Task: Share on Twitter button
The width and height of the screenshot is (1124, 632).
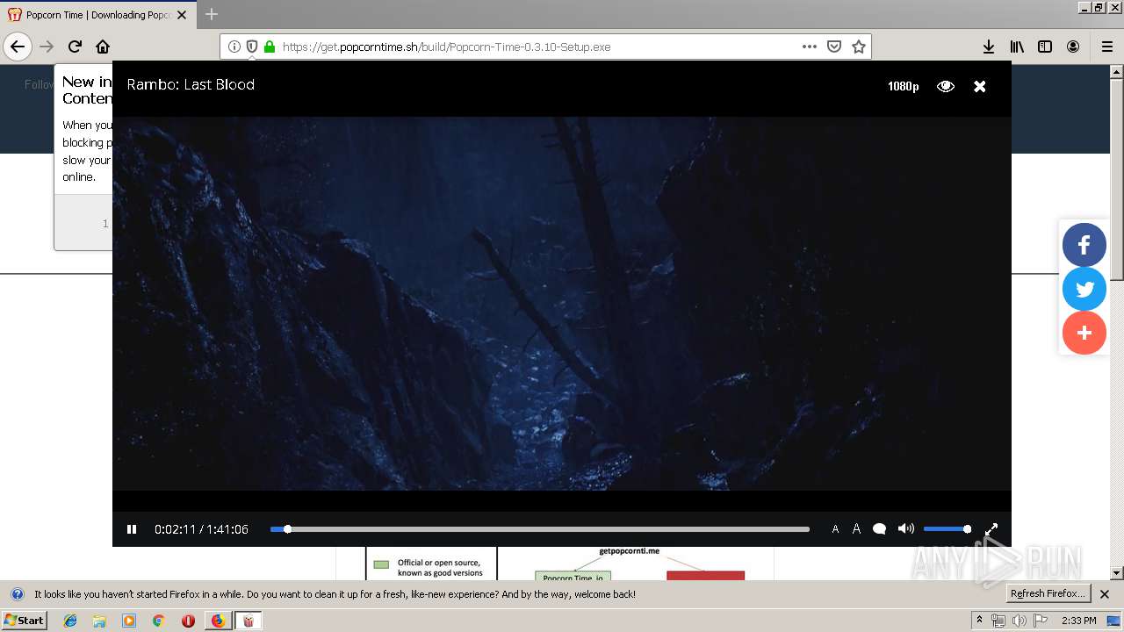Action: click(x=1084, y=289)
